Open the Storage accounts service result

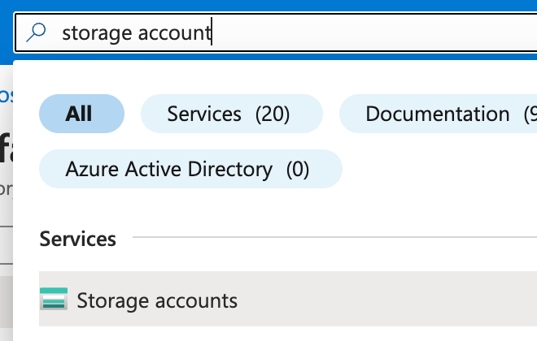[x=288, y=299]
